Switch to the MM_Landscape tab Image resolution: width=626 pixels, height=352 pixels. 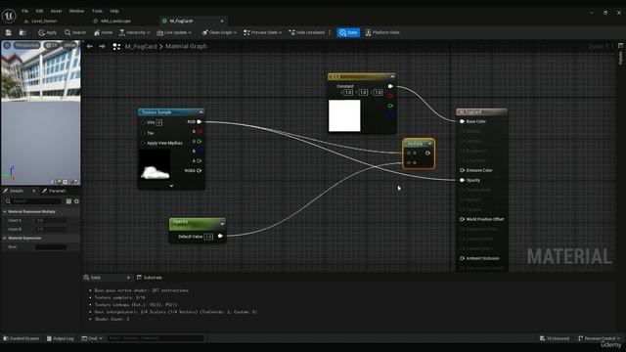(115, 22)
